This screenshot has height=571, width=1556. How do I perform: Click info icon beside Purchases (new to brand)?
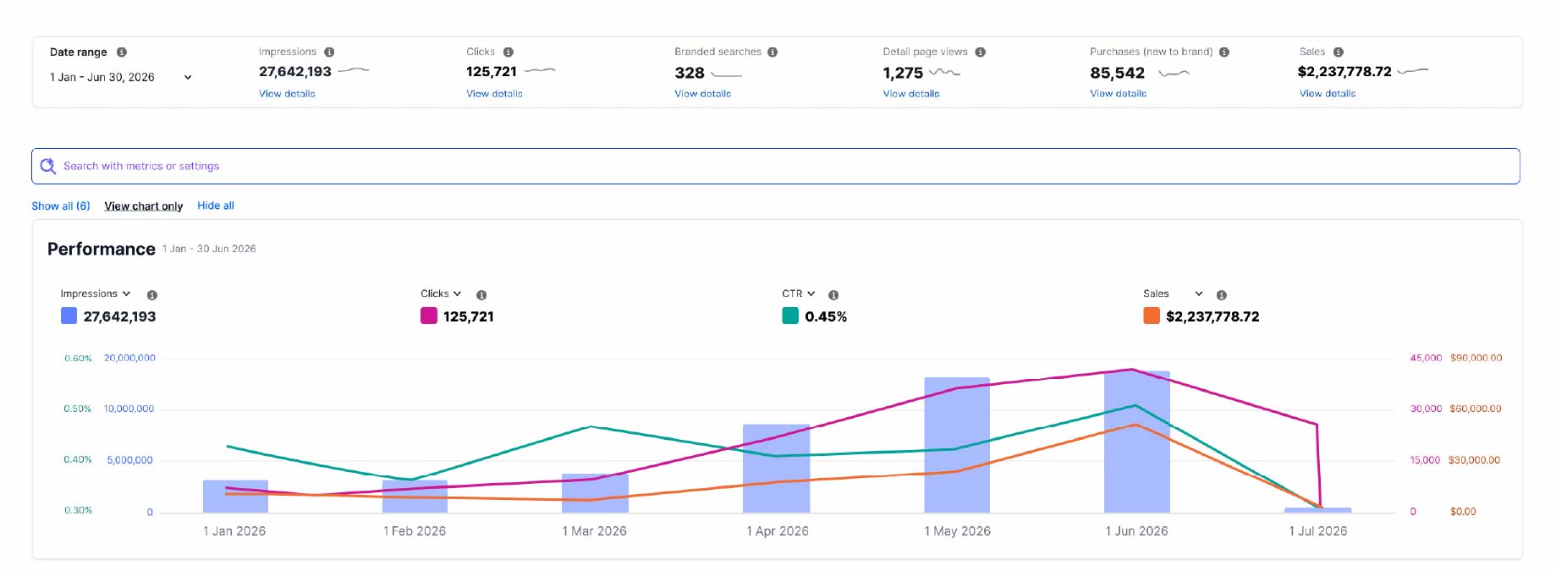point(1224,52)
